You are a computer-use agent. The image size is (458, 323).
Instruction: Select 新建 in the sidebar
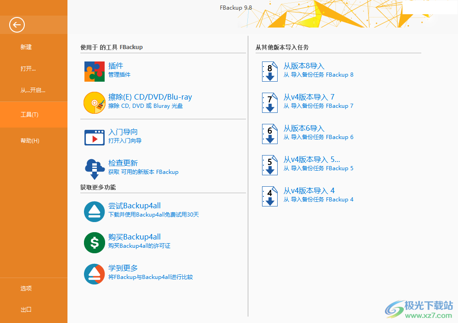point(26,47)
